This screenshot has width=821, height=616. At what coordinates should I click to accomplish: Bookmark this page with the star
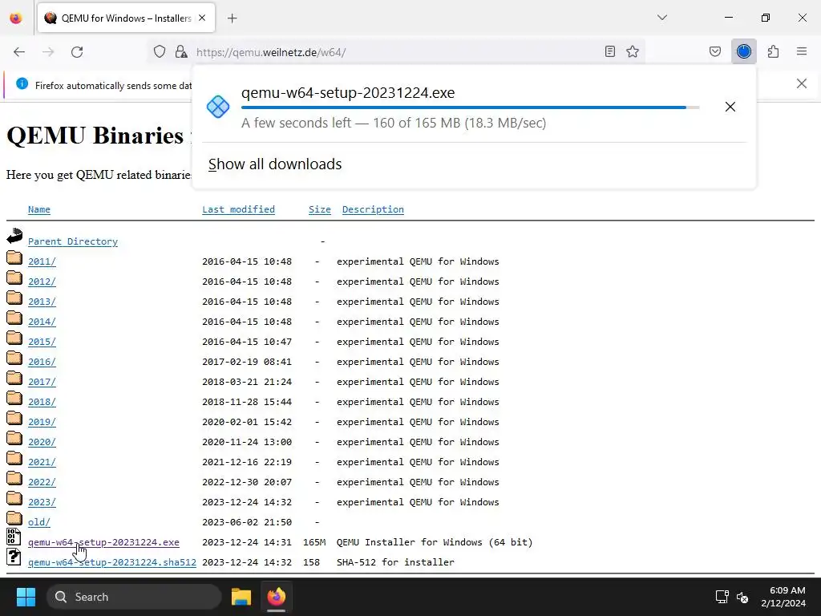[x=633, y=51]
